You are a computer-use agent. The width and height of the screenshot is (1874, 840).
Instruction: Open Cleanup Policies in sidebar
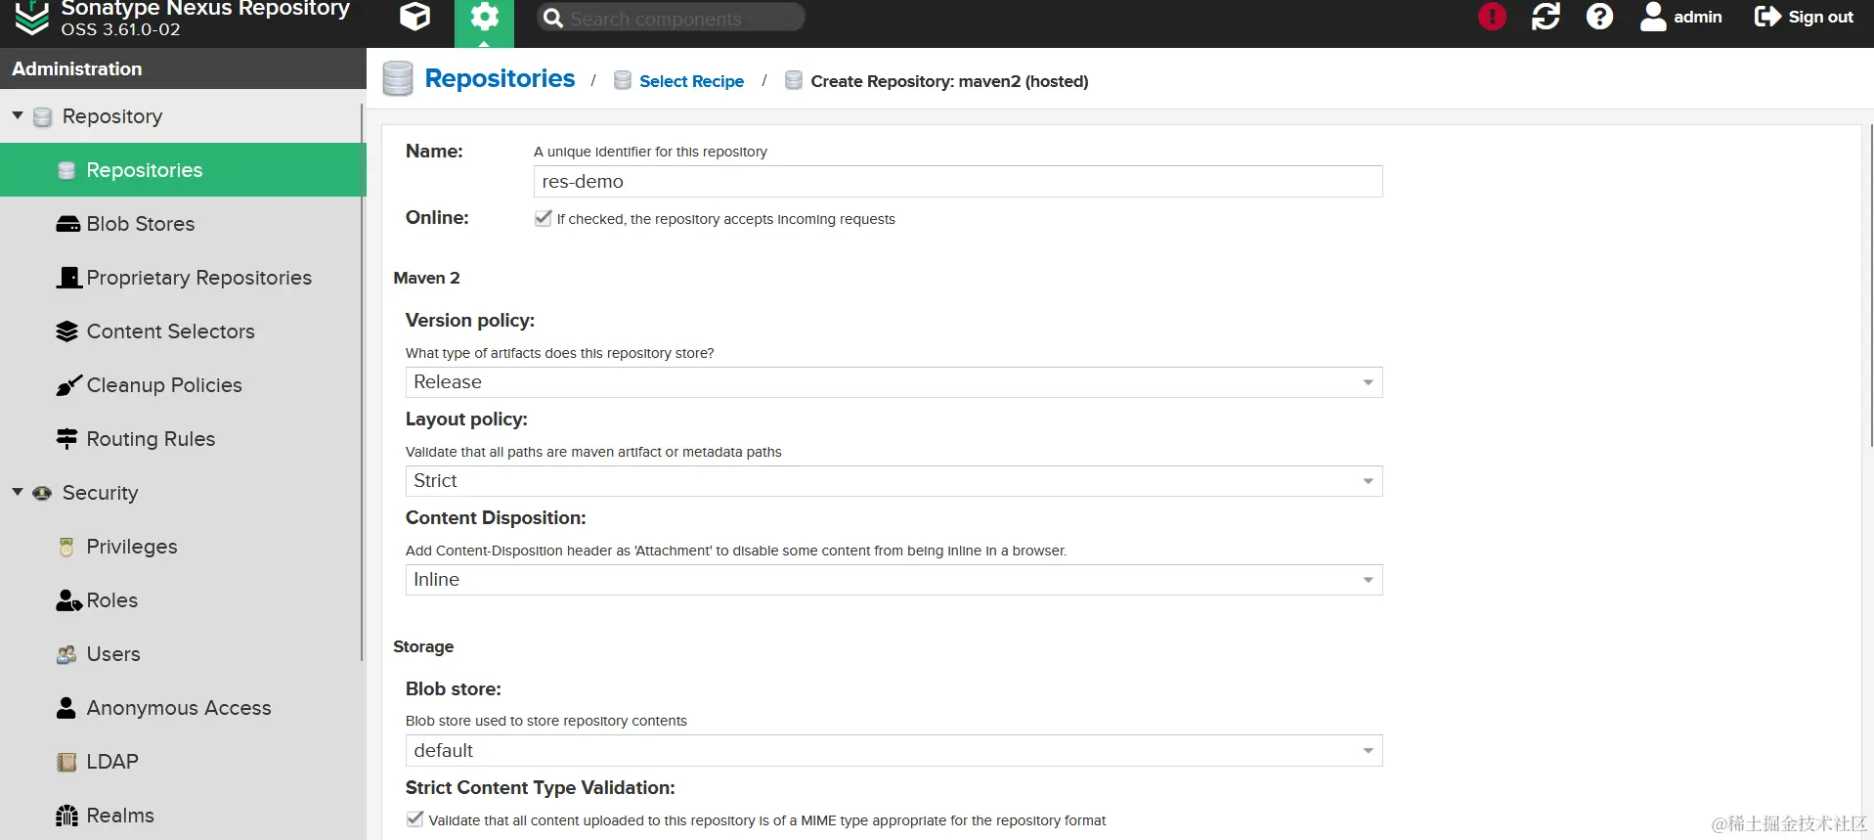tap(163, 385)
